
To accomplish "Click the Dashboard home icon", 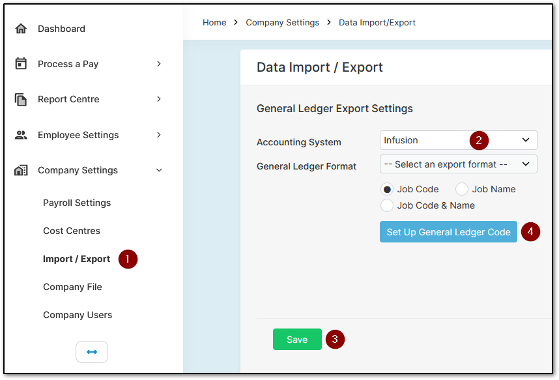I will 21,29.
